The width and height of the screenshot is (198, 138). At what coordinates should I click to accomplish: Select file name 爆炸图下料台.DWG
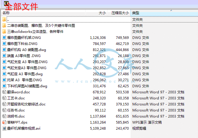(x=22, y=44)
